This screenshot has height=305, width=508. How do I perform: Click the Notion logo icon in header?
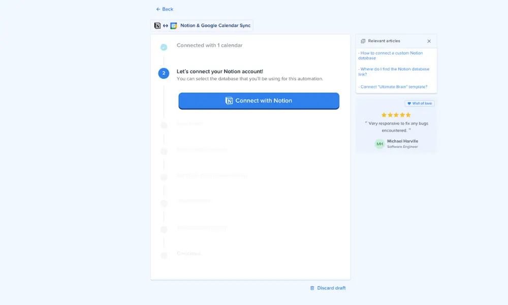(157, 25)
